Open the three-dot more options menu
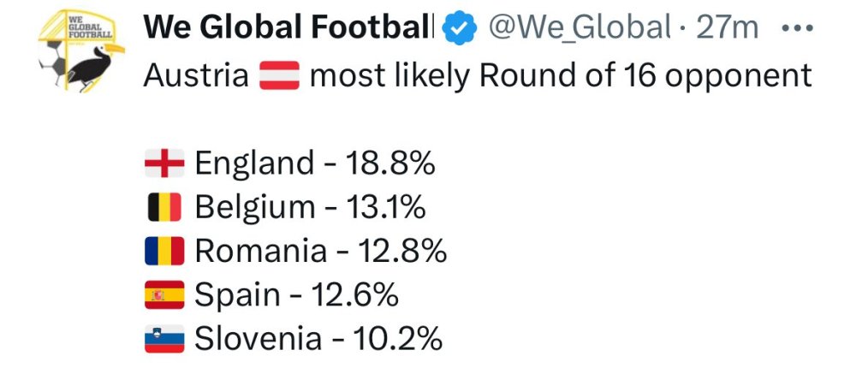 [x=798, y=27]
